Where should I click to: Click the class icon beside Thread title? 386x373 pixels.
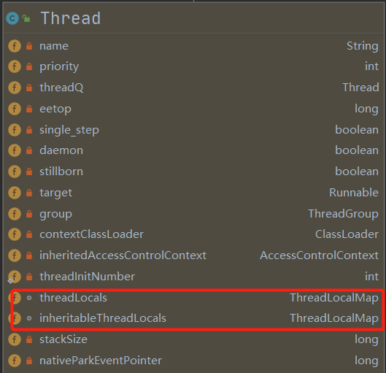[x=12, y=18]
